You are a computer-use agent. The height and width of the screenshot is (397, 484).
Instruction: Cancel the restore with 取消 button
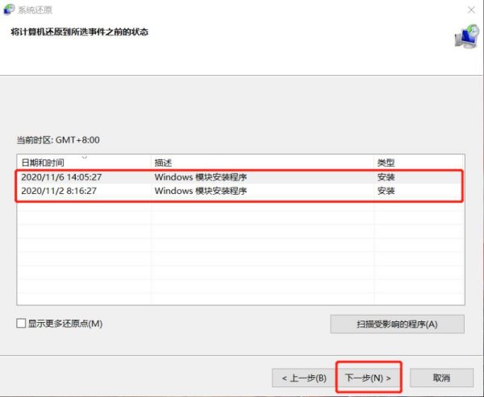(x=441, y=377)
